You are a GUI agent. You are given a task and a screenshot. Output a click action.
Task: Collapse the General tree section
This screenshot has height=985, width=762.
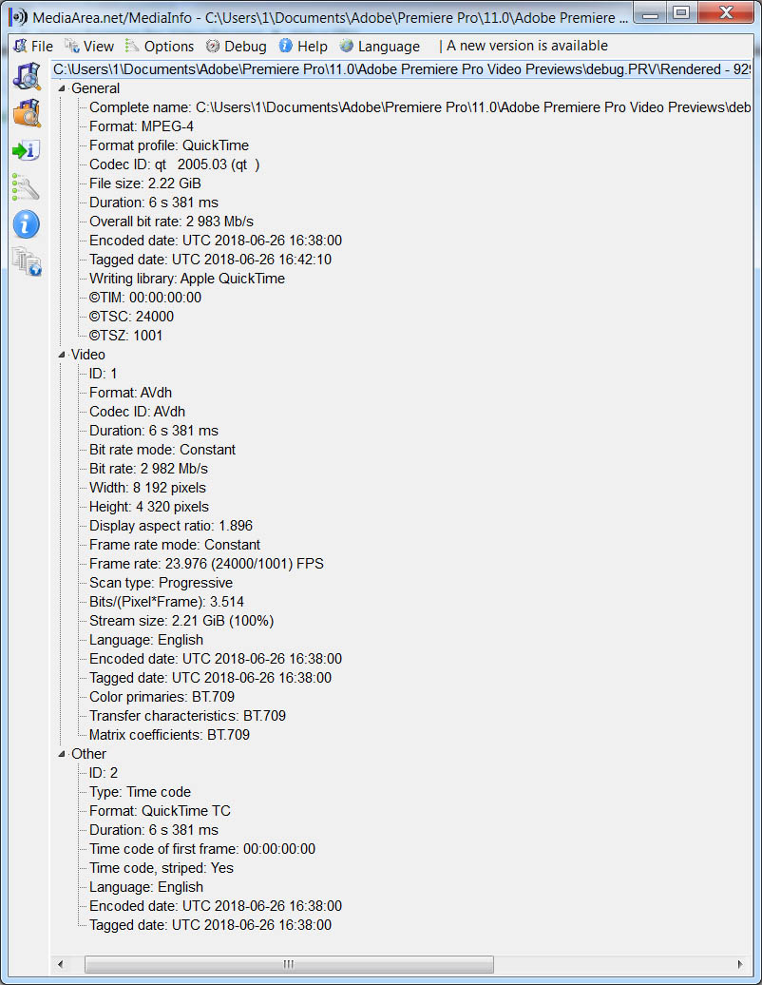tap(62, 88)
